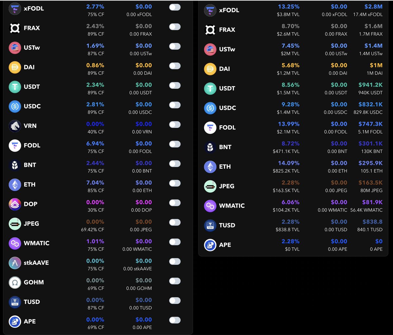Screen dimensions: 393x335
Task: Click the WMATIC Polygon icon in left panel
Action: 15,243
